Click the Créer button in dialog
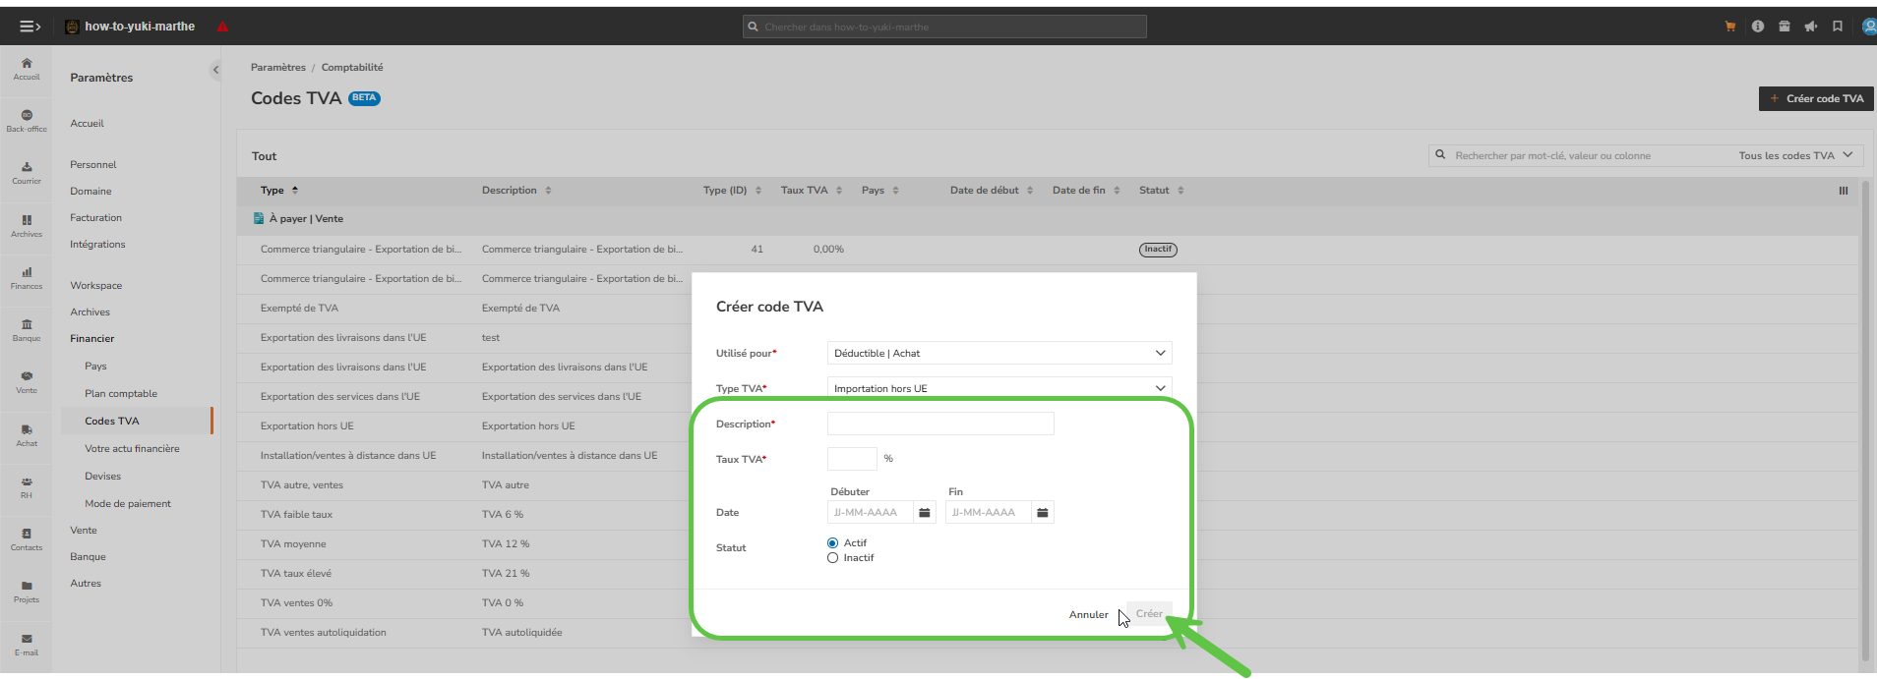This screenshot has height=679, width=1877. tap(1149, 614)
